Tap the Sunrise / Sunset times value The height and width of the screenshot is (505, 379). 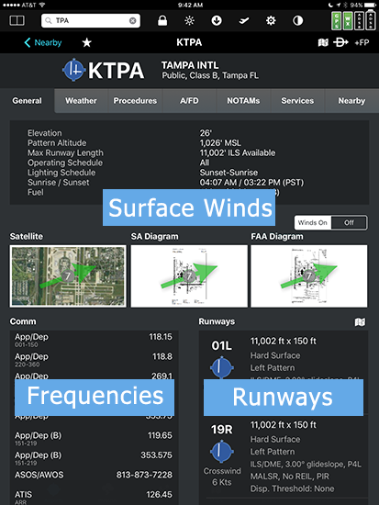tap(251, 183)
